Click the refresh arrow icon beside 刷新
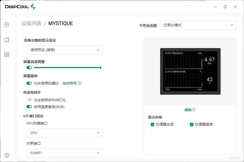This screenshot has height=162, width=244. 194,110
